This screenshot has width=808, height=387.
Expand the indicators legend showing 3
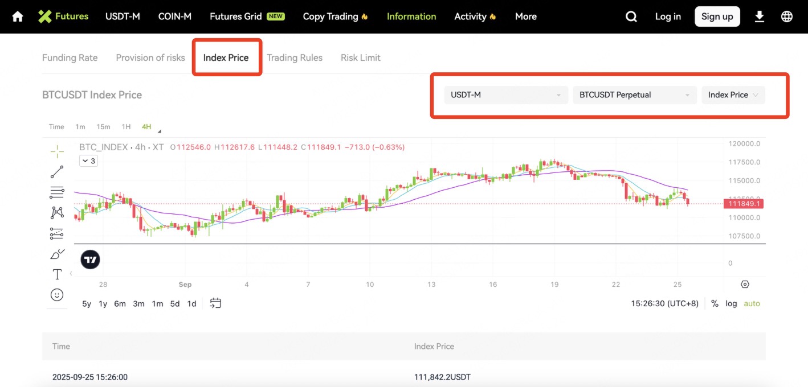coord(88,161)
